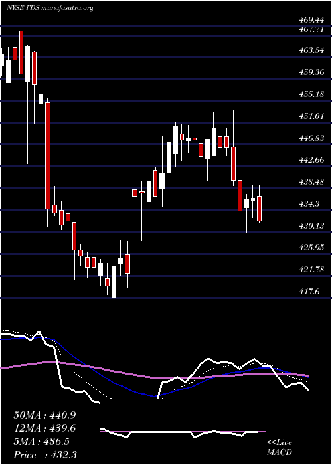Click the Price : 432.3 readout
332x465 pixels.
point(45,455)
